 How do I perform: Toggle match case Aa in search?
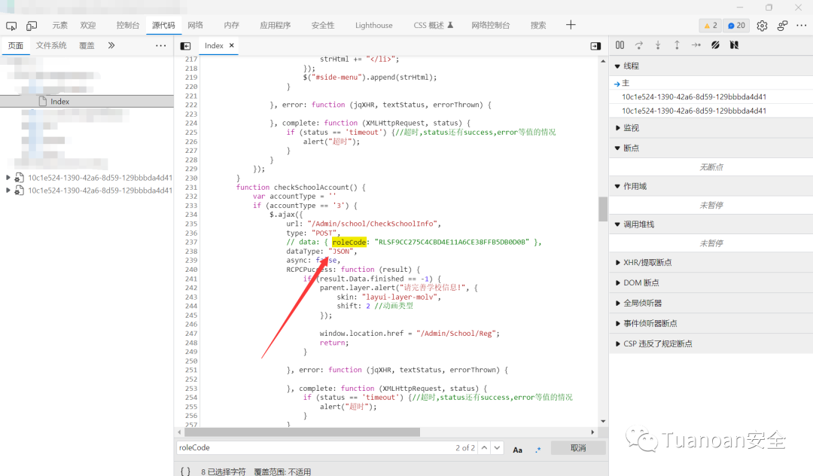coord(517,450)
